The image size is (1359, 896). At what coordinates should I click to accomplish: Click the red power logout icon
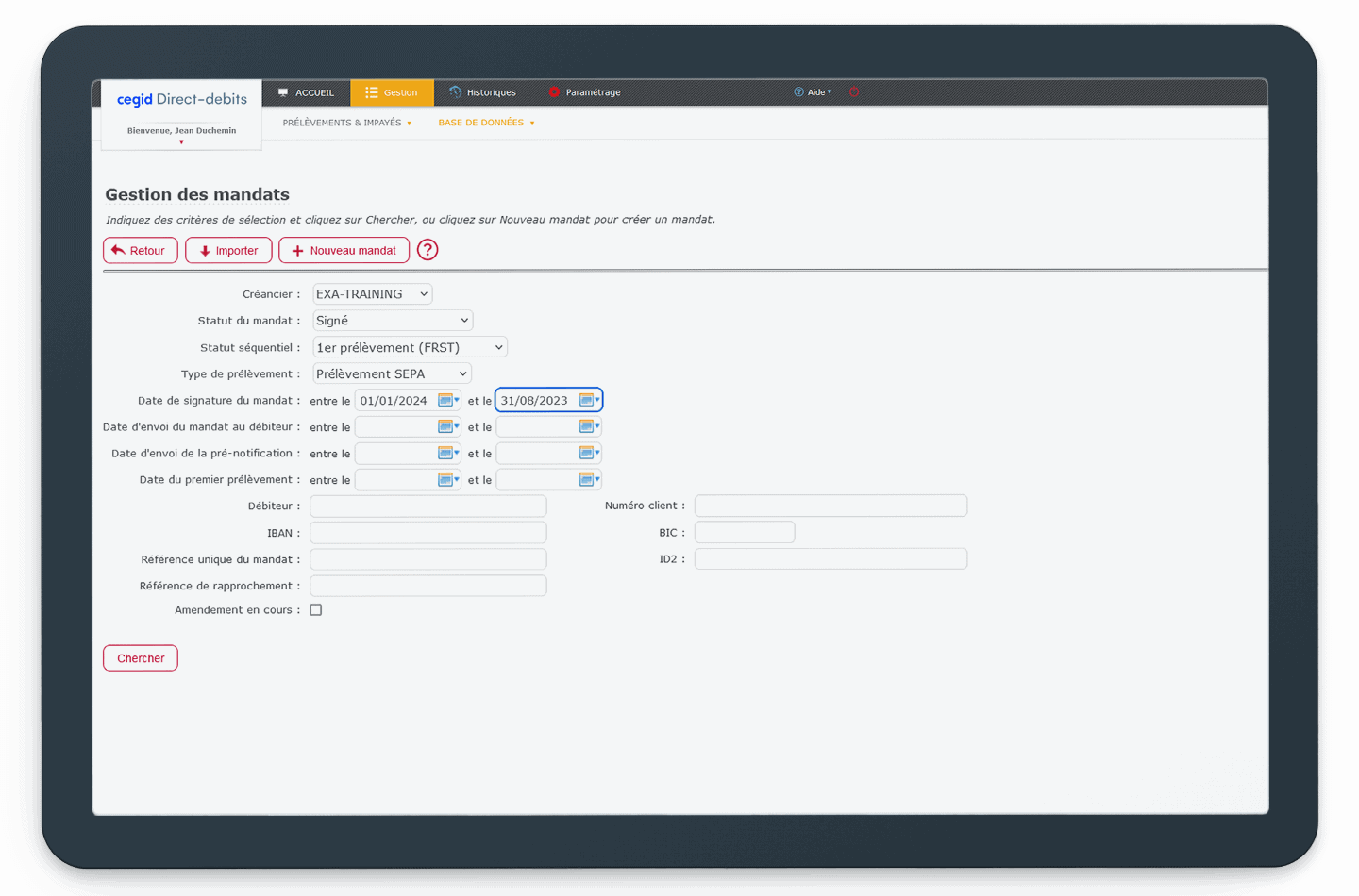coord(854,92)
